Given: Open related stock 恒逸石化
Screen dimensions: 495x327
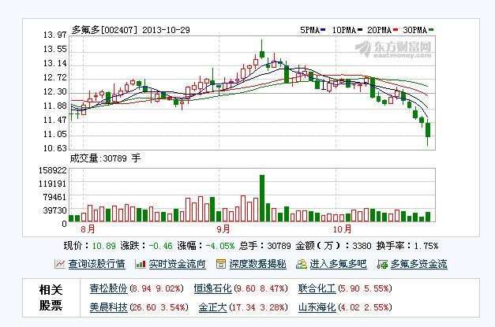Looking at the screenshot, I should [x=213, y=288].
